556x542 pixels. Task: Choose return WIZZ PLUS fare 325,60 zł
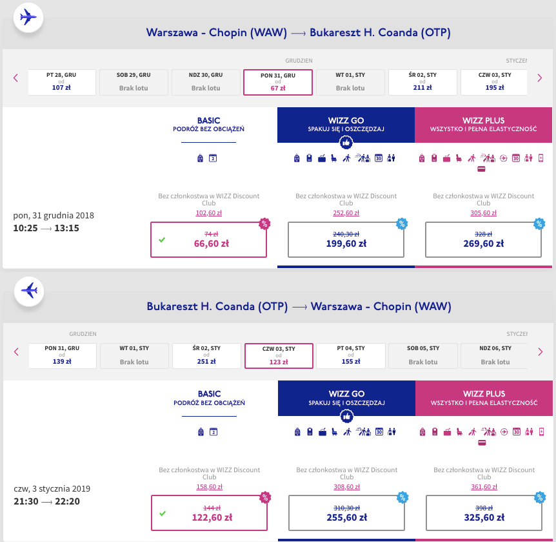pos(484,513)
